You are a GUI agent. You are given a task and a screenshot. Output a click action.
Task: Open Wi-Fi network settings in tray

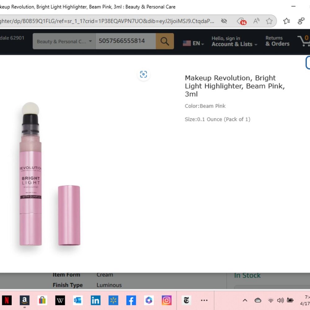coord(271,300)
